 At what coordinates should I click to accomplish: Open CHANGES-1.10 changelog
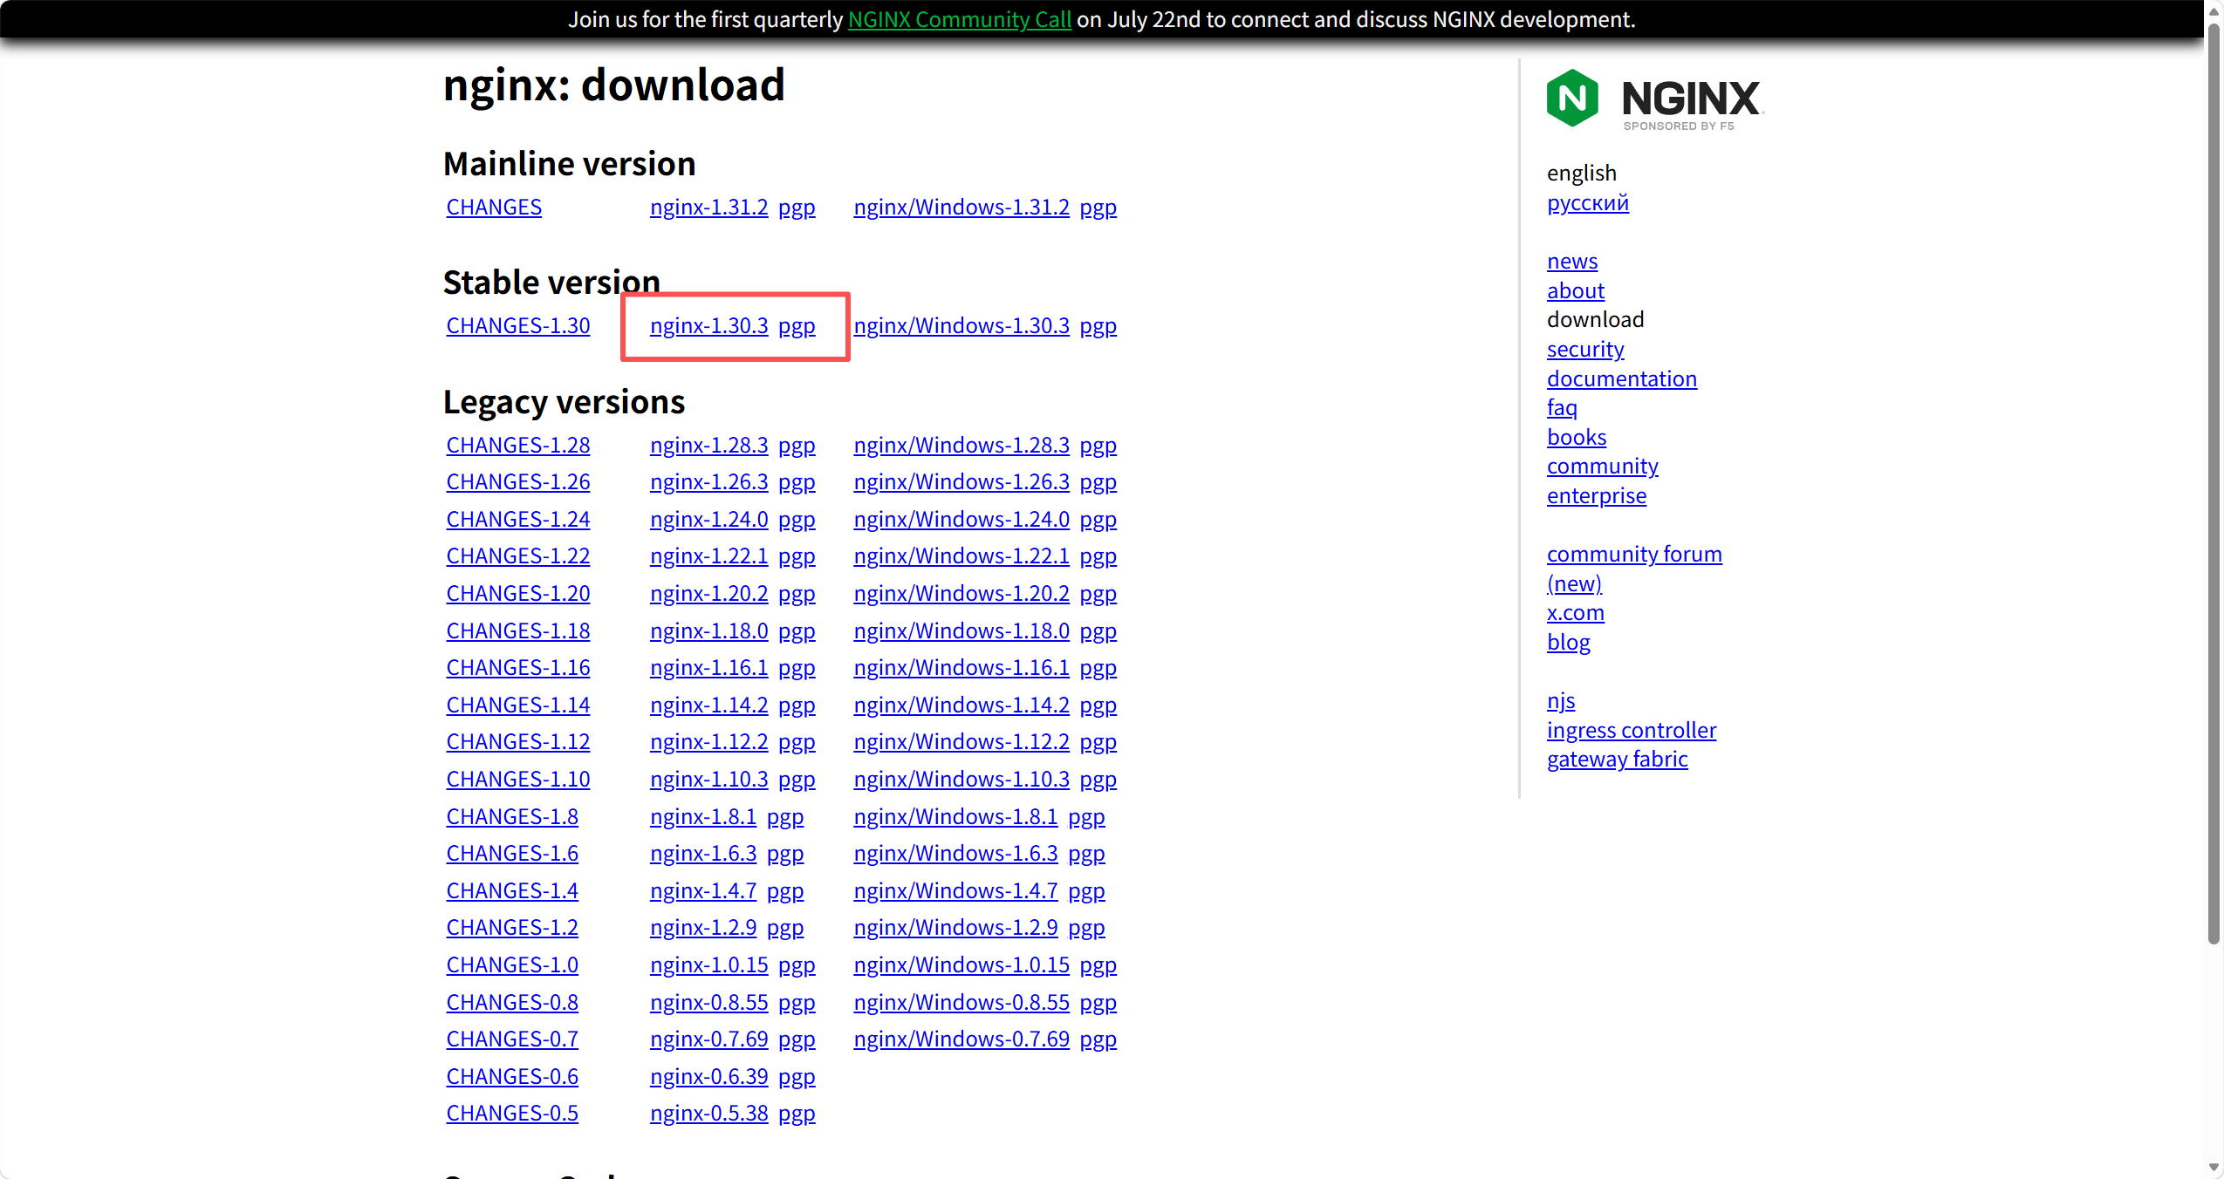point(518,779)
